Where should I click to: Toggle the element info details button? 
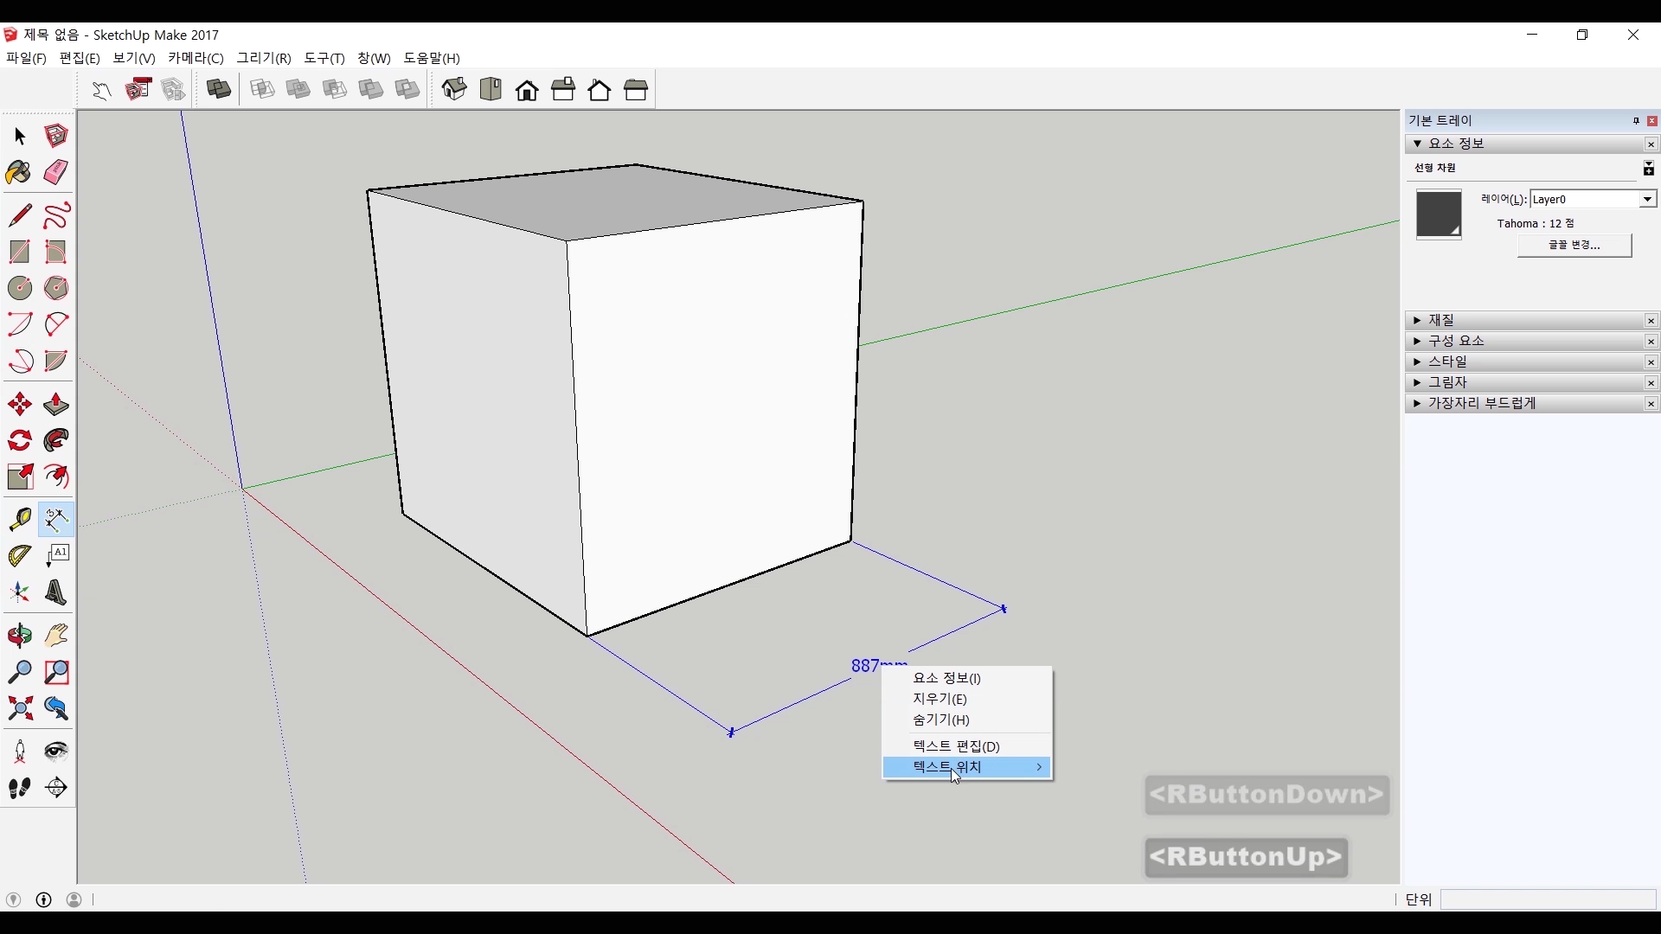(1648, 169)
